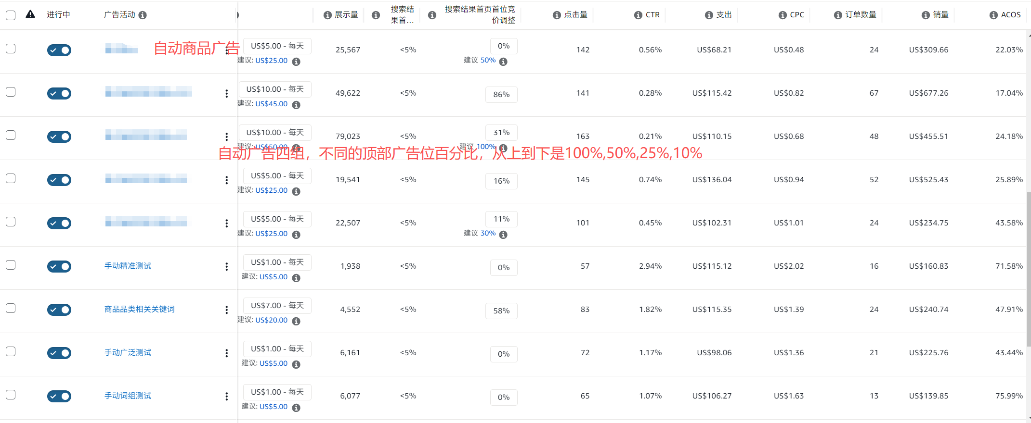Edit the 58% top-of-search bid adjustment

pos(501,311)
